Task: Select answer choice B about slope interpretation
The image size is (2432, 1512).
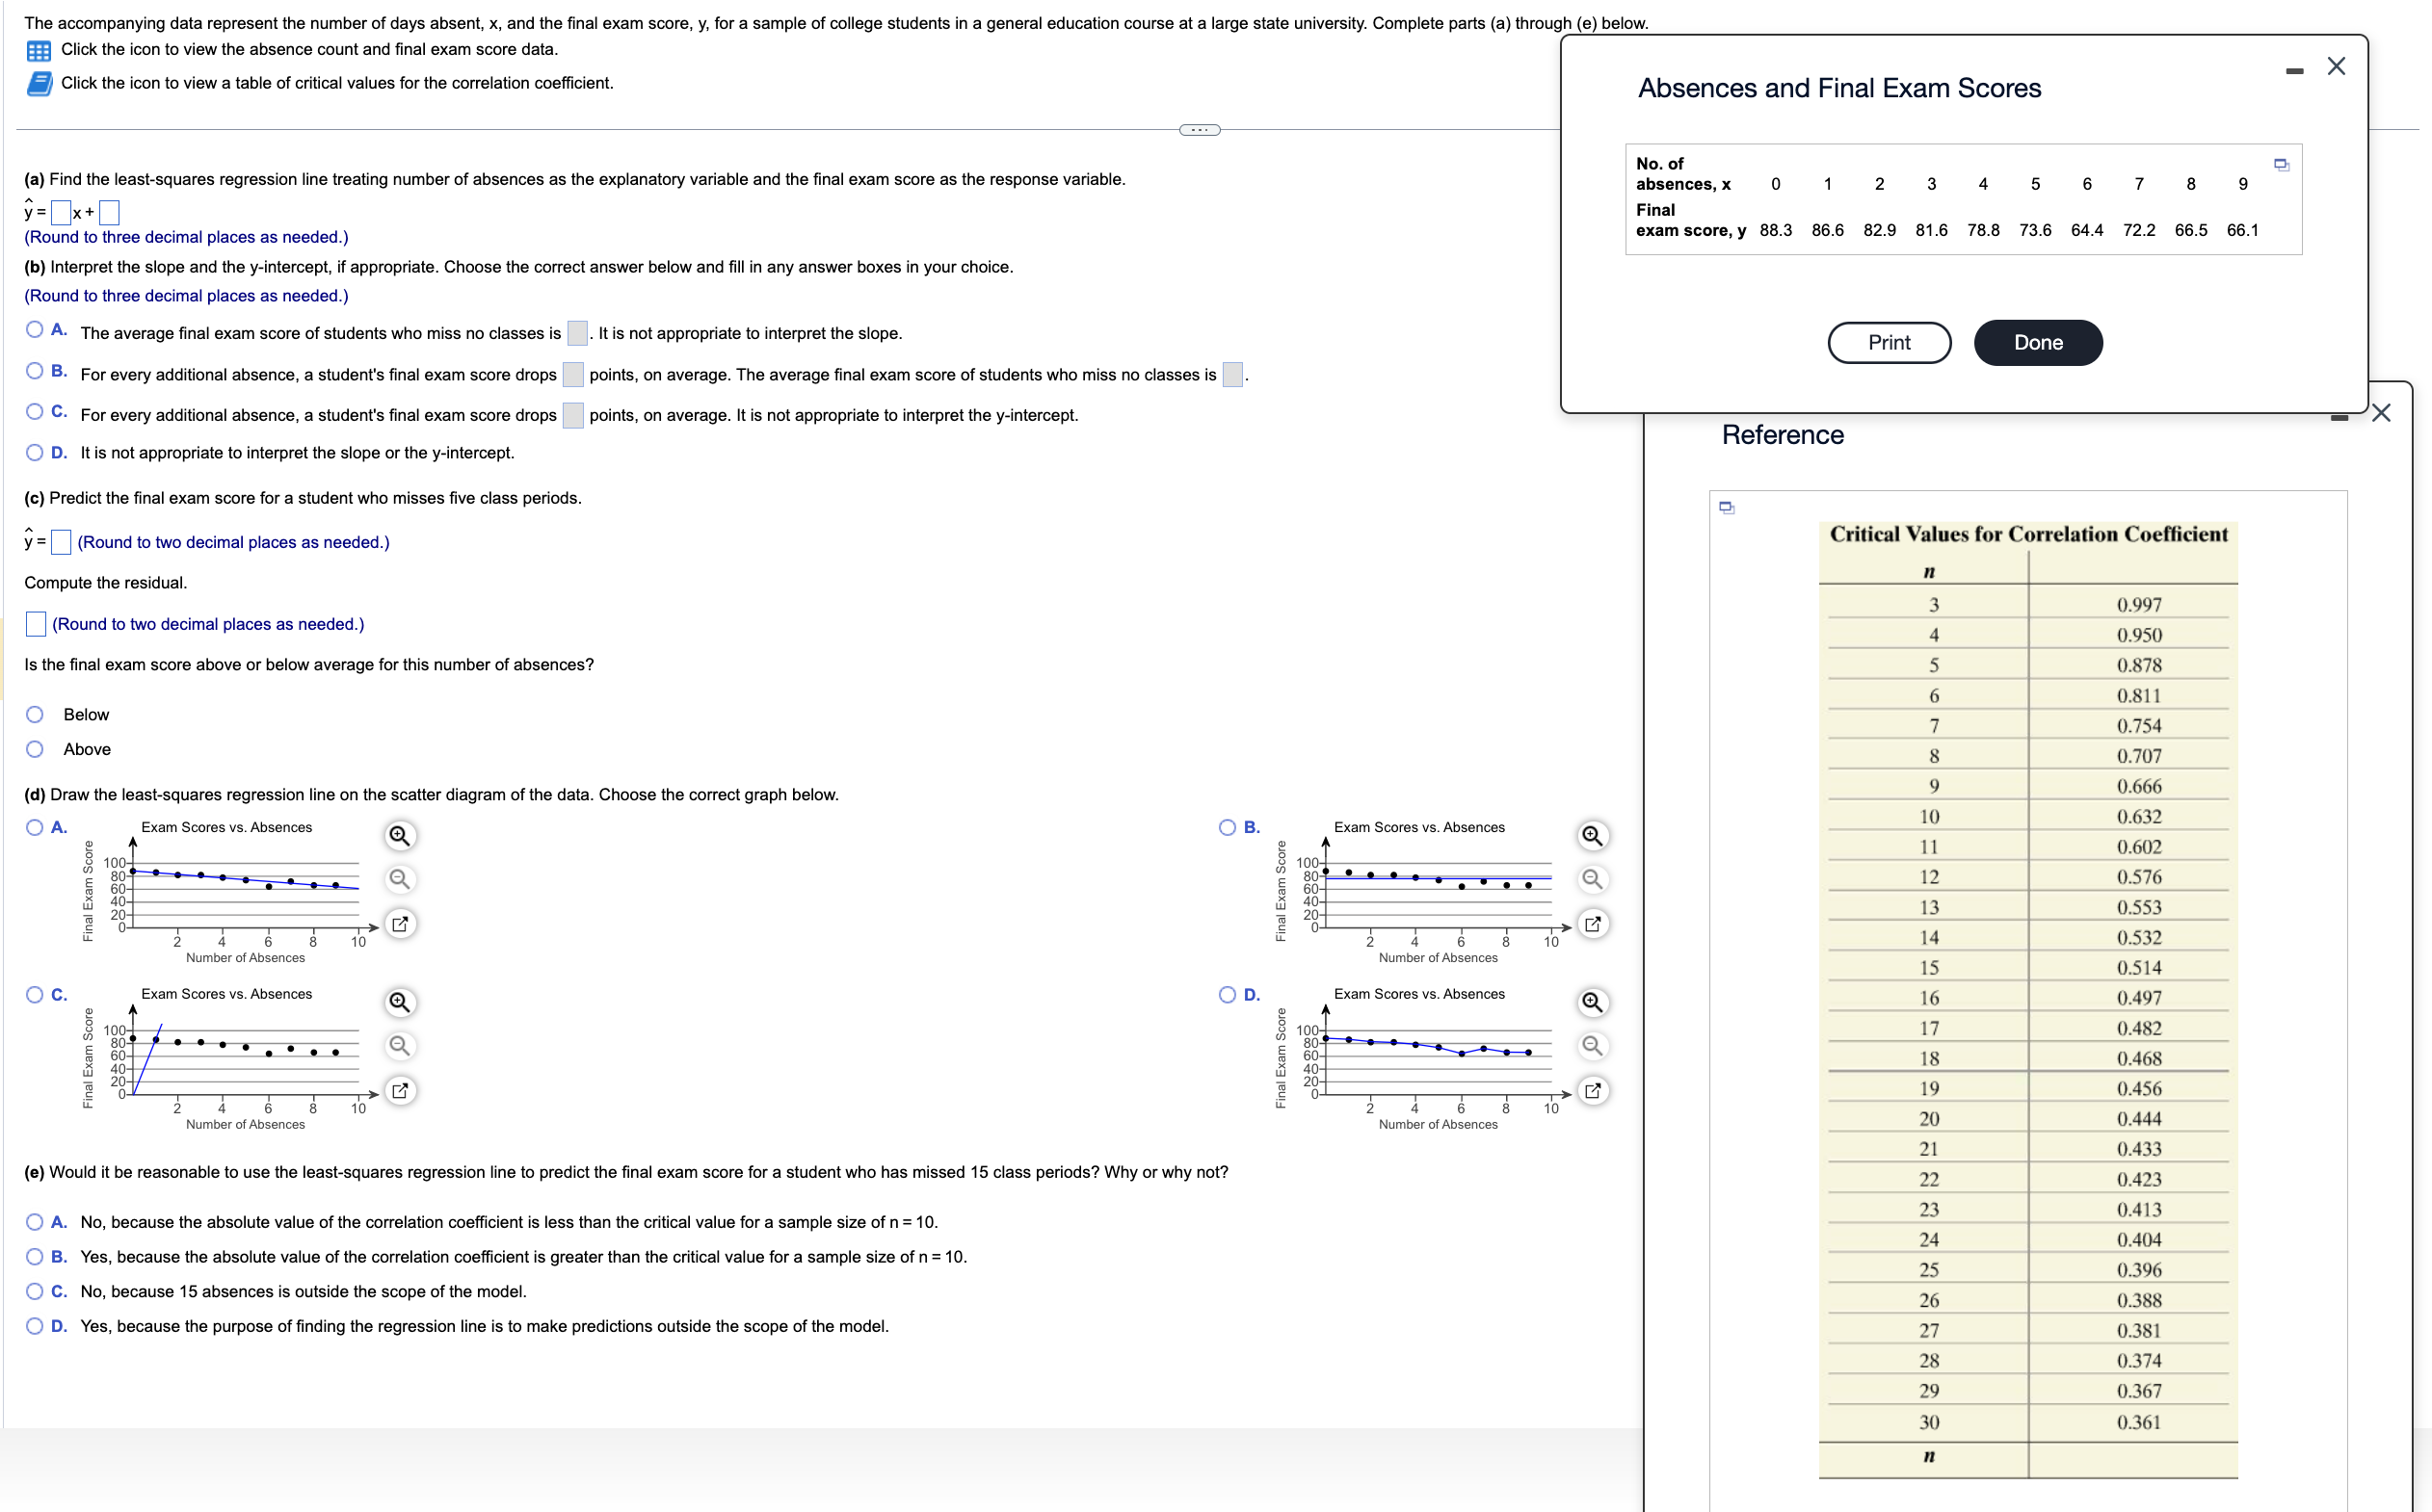Action: tap(34, 370)
